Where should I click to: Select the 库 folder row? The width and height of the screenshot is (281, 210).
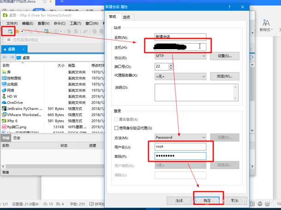click(53, 72)
